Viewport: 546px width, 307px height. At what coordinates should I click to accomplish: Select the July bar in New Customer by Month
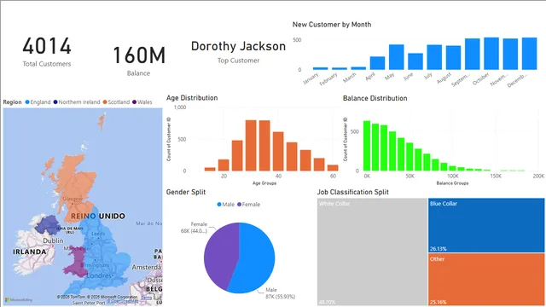(x=434, y=57)
